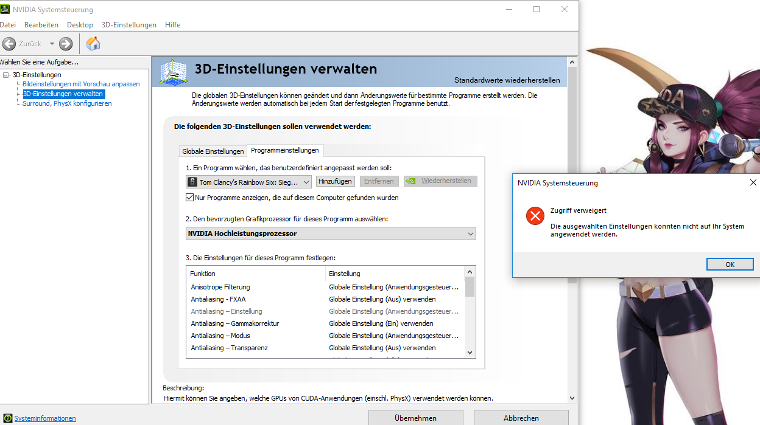This screenshot has width=760, height=425.
Task: Click the Entfernen button
Action: (379, 181)
